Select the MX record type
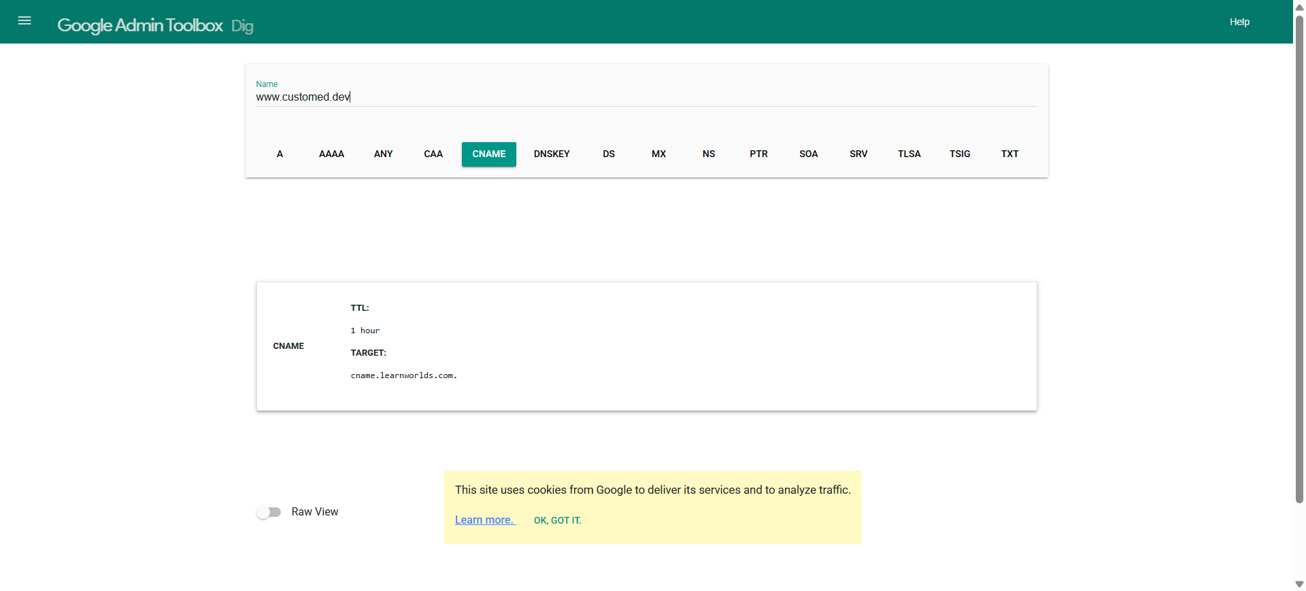Image resolution: width=1306 pixels, height=591 pixels. 658,154
